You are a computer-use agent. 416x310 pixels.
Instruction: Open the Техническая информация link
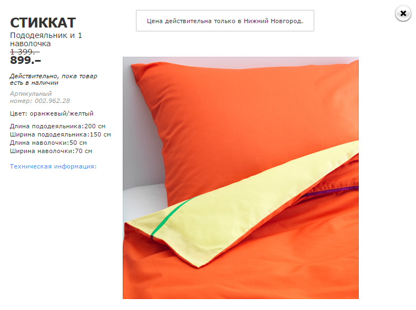coord(53,166)
